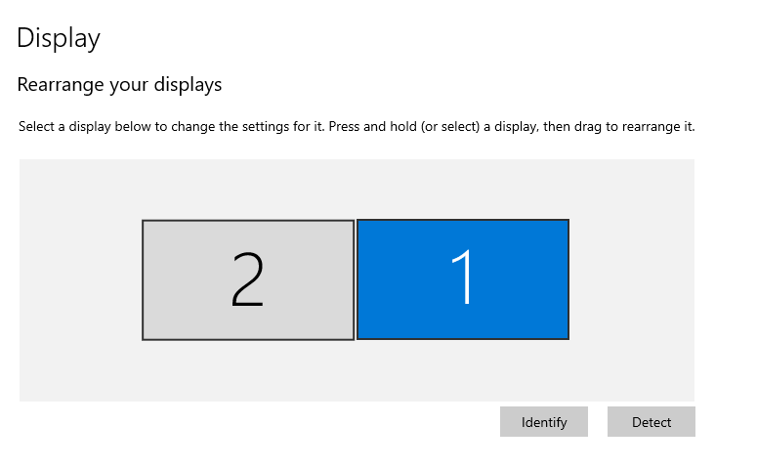Screen dimensions: 757x468
Task: Choose the secondary gray monitor to edit its settings
Action: pyautogui.click(x=248, y=280)
